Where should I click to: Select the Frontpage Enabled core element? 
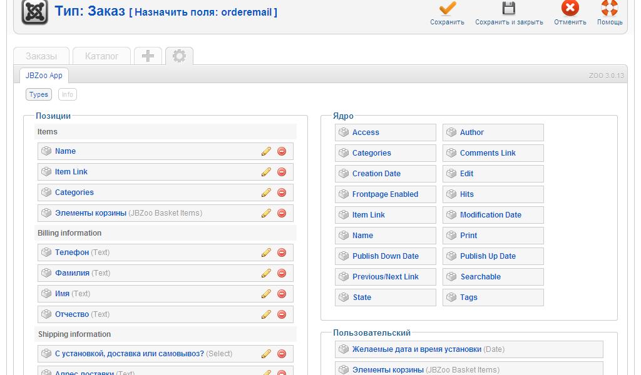pyautogui.click(x=385, y=194)
